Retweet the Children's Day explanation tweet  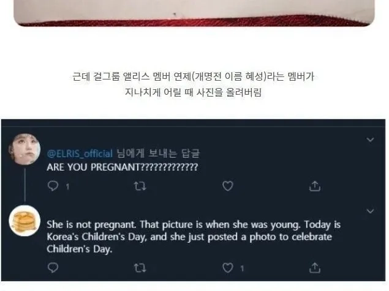click(140, 268)
